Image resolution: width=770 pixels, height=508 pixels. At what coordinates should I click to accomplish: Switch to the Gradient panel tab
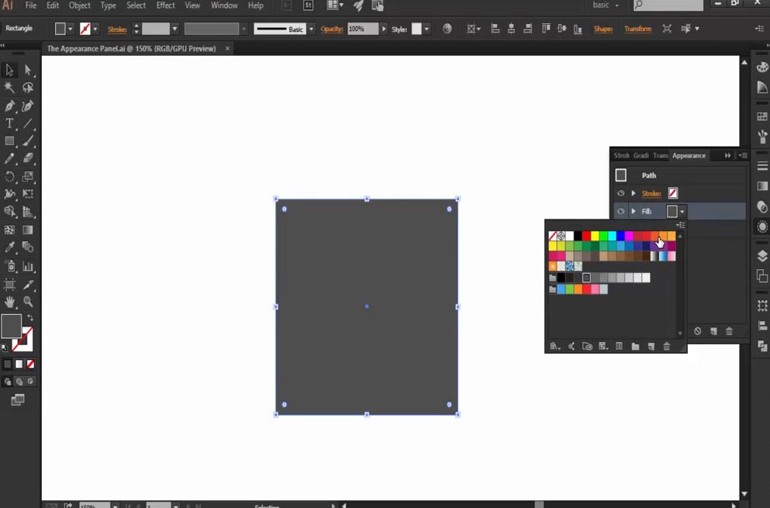pos(641,156)
